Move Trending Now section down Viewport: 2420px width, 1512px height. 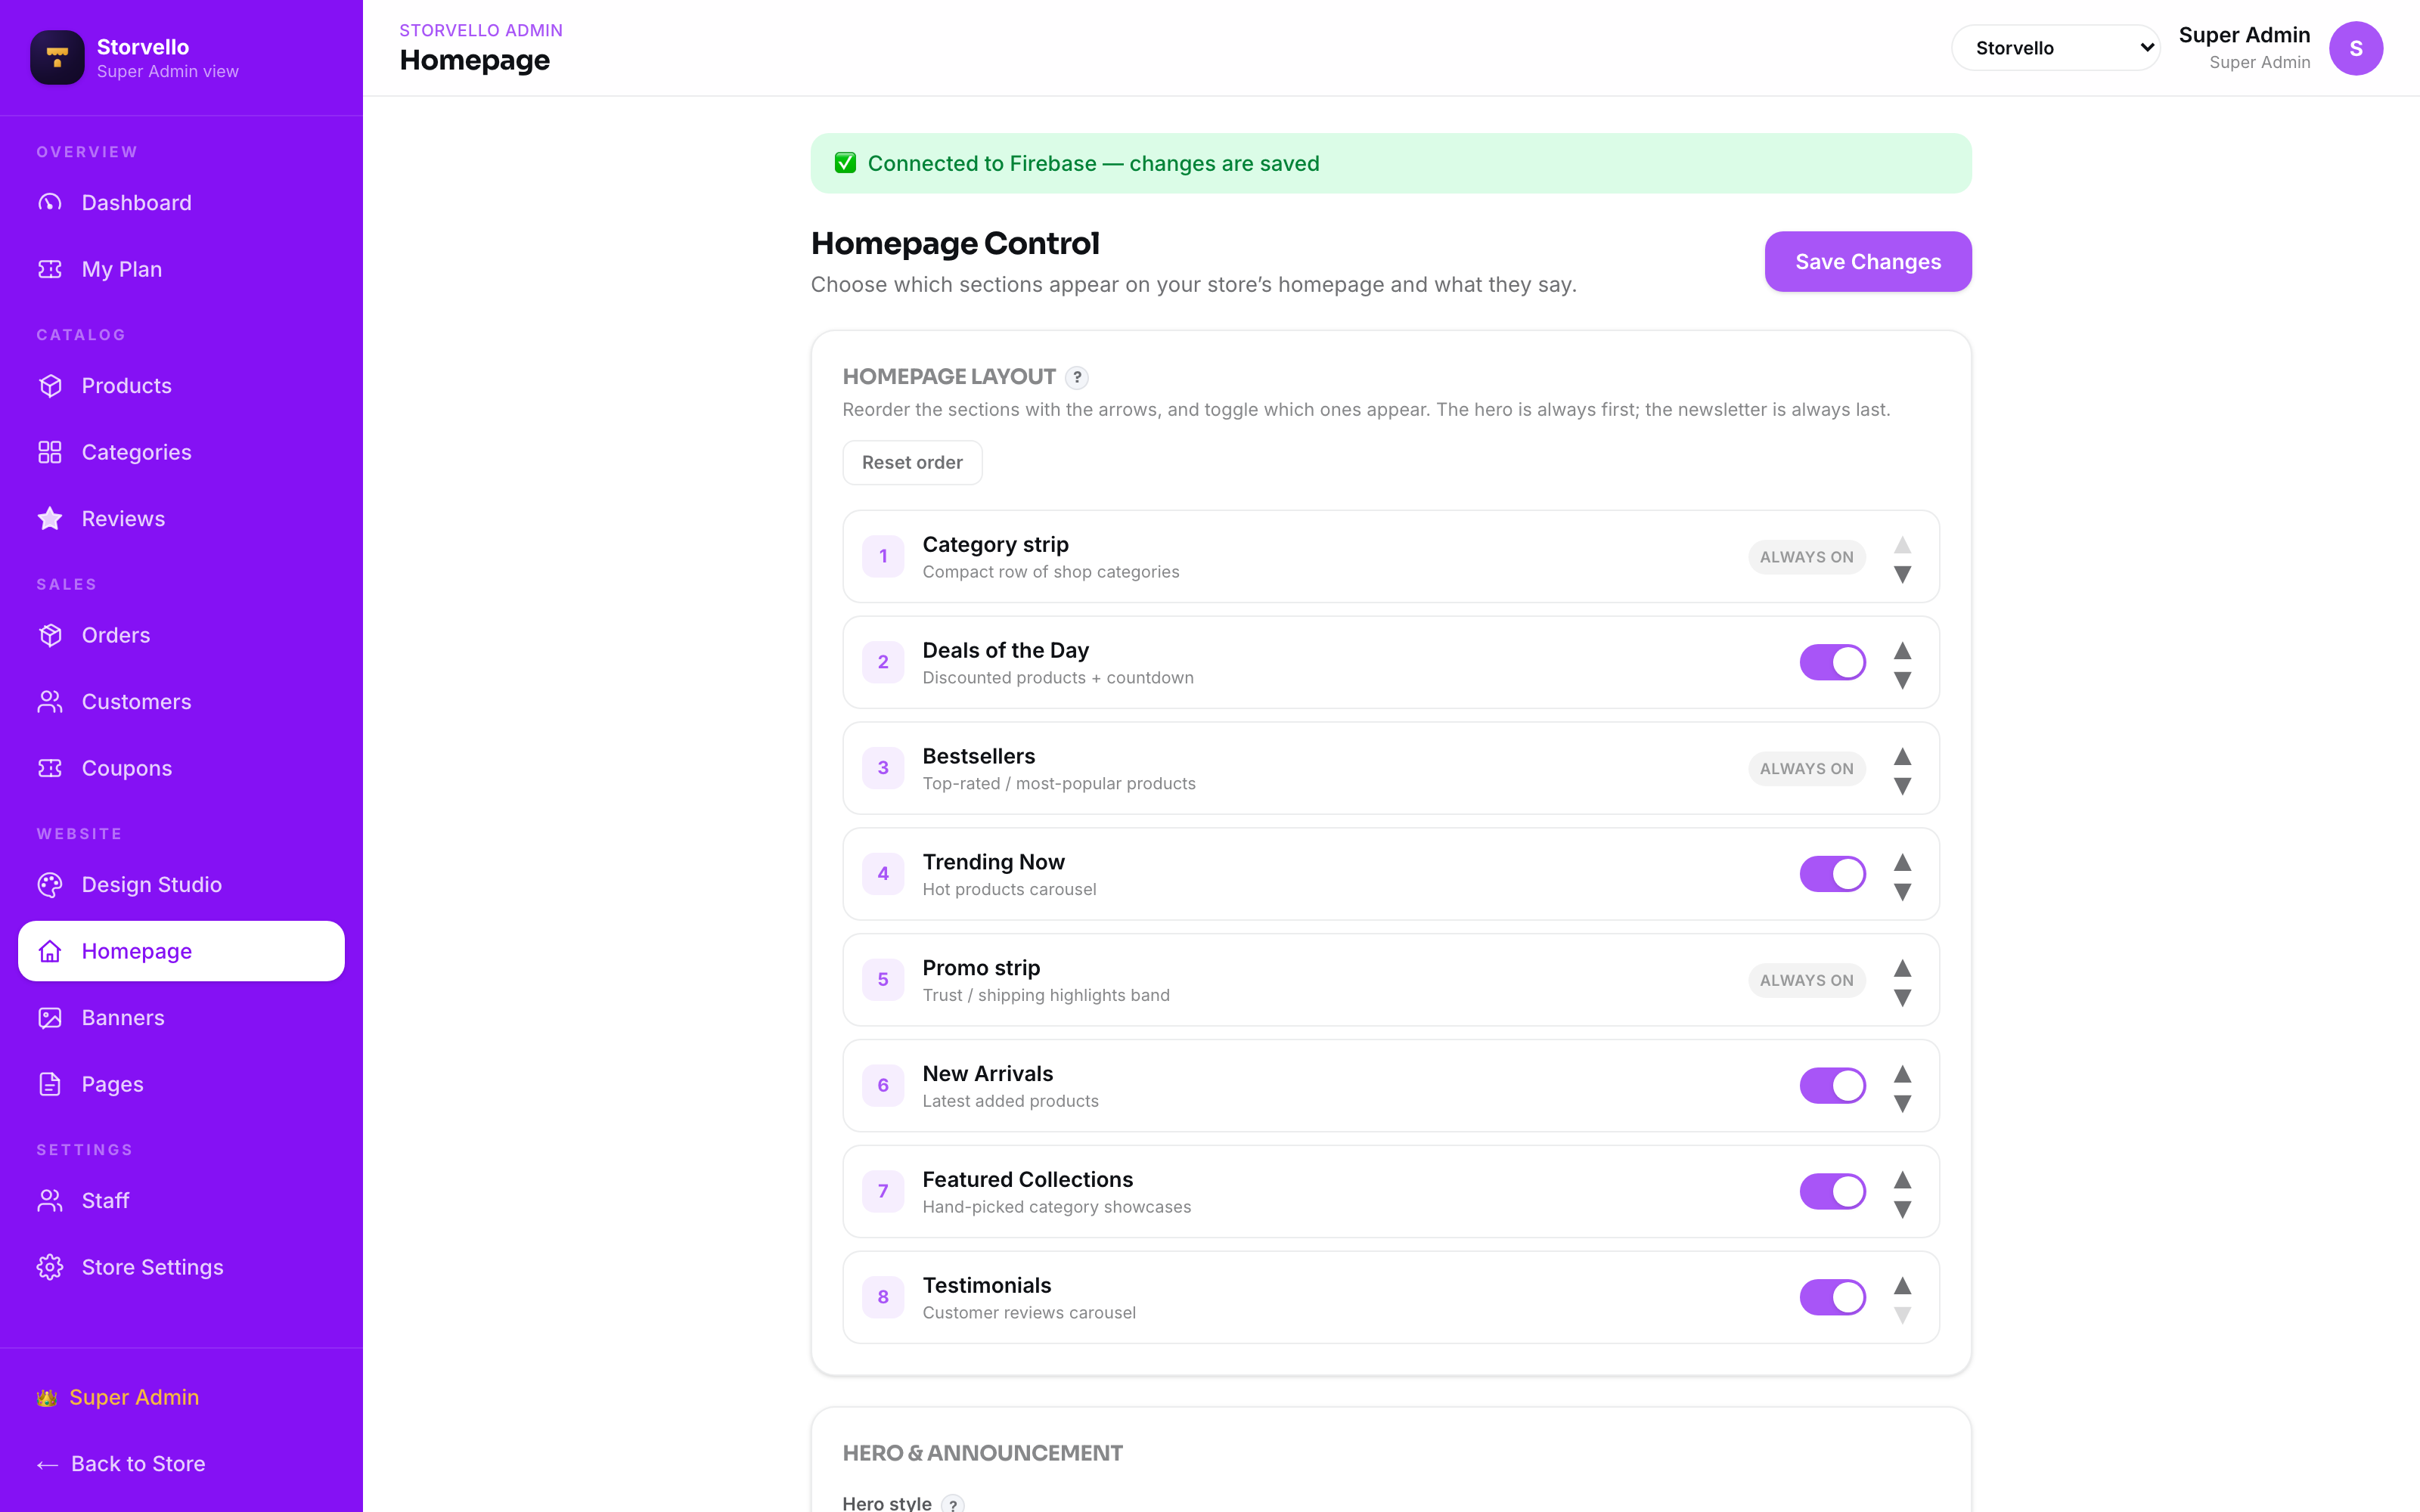tap(1902, 892)
